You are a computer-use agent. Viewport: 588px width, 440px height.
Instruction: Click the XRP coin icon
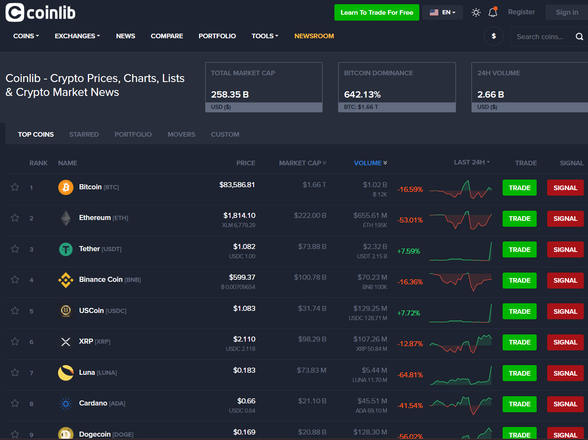(66, 342)
